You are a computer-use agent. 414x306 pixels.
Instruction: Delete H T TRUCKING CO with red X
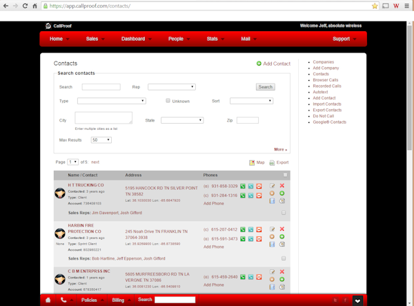pos(282,186)
